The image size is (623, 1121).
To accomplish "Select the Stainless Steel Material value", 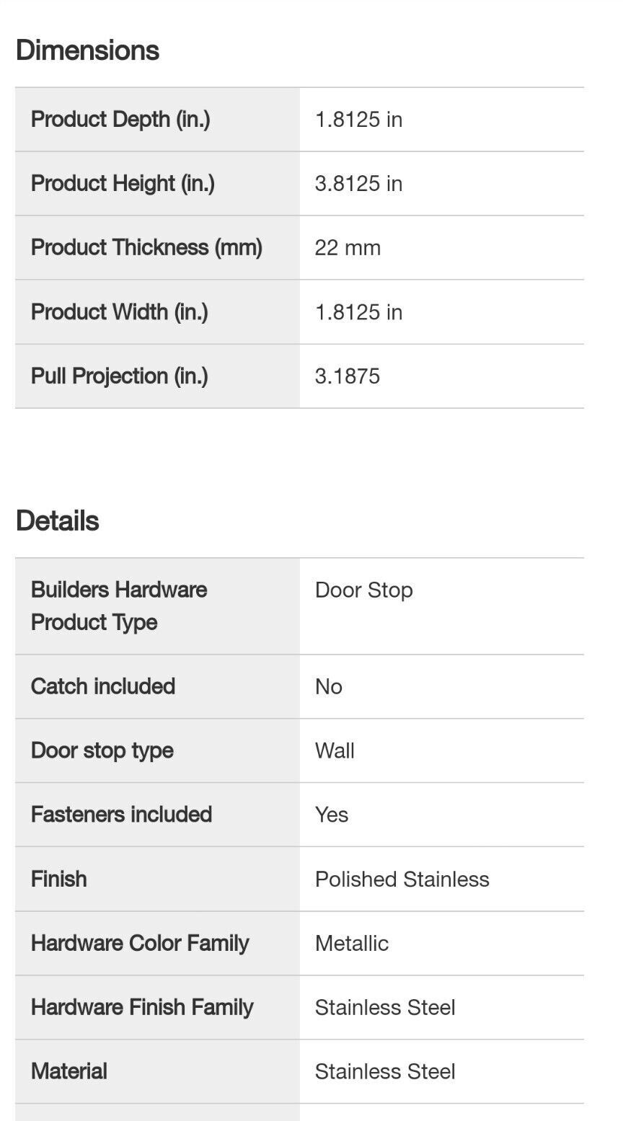I will point(385,1071).
